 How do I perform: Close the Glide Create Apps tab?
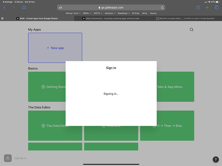pos(2,18)
